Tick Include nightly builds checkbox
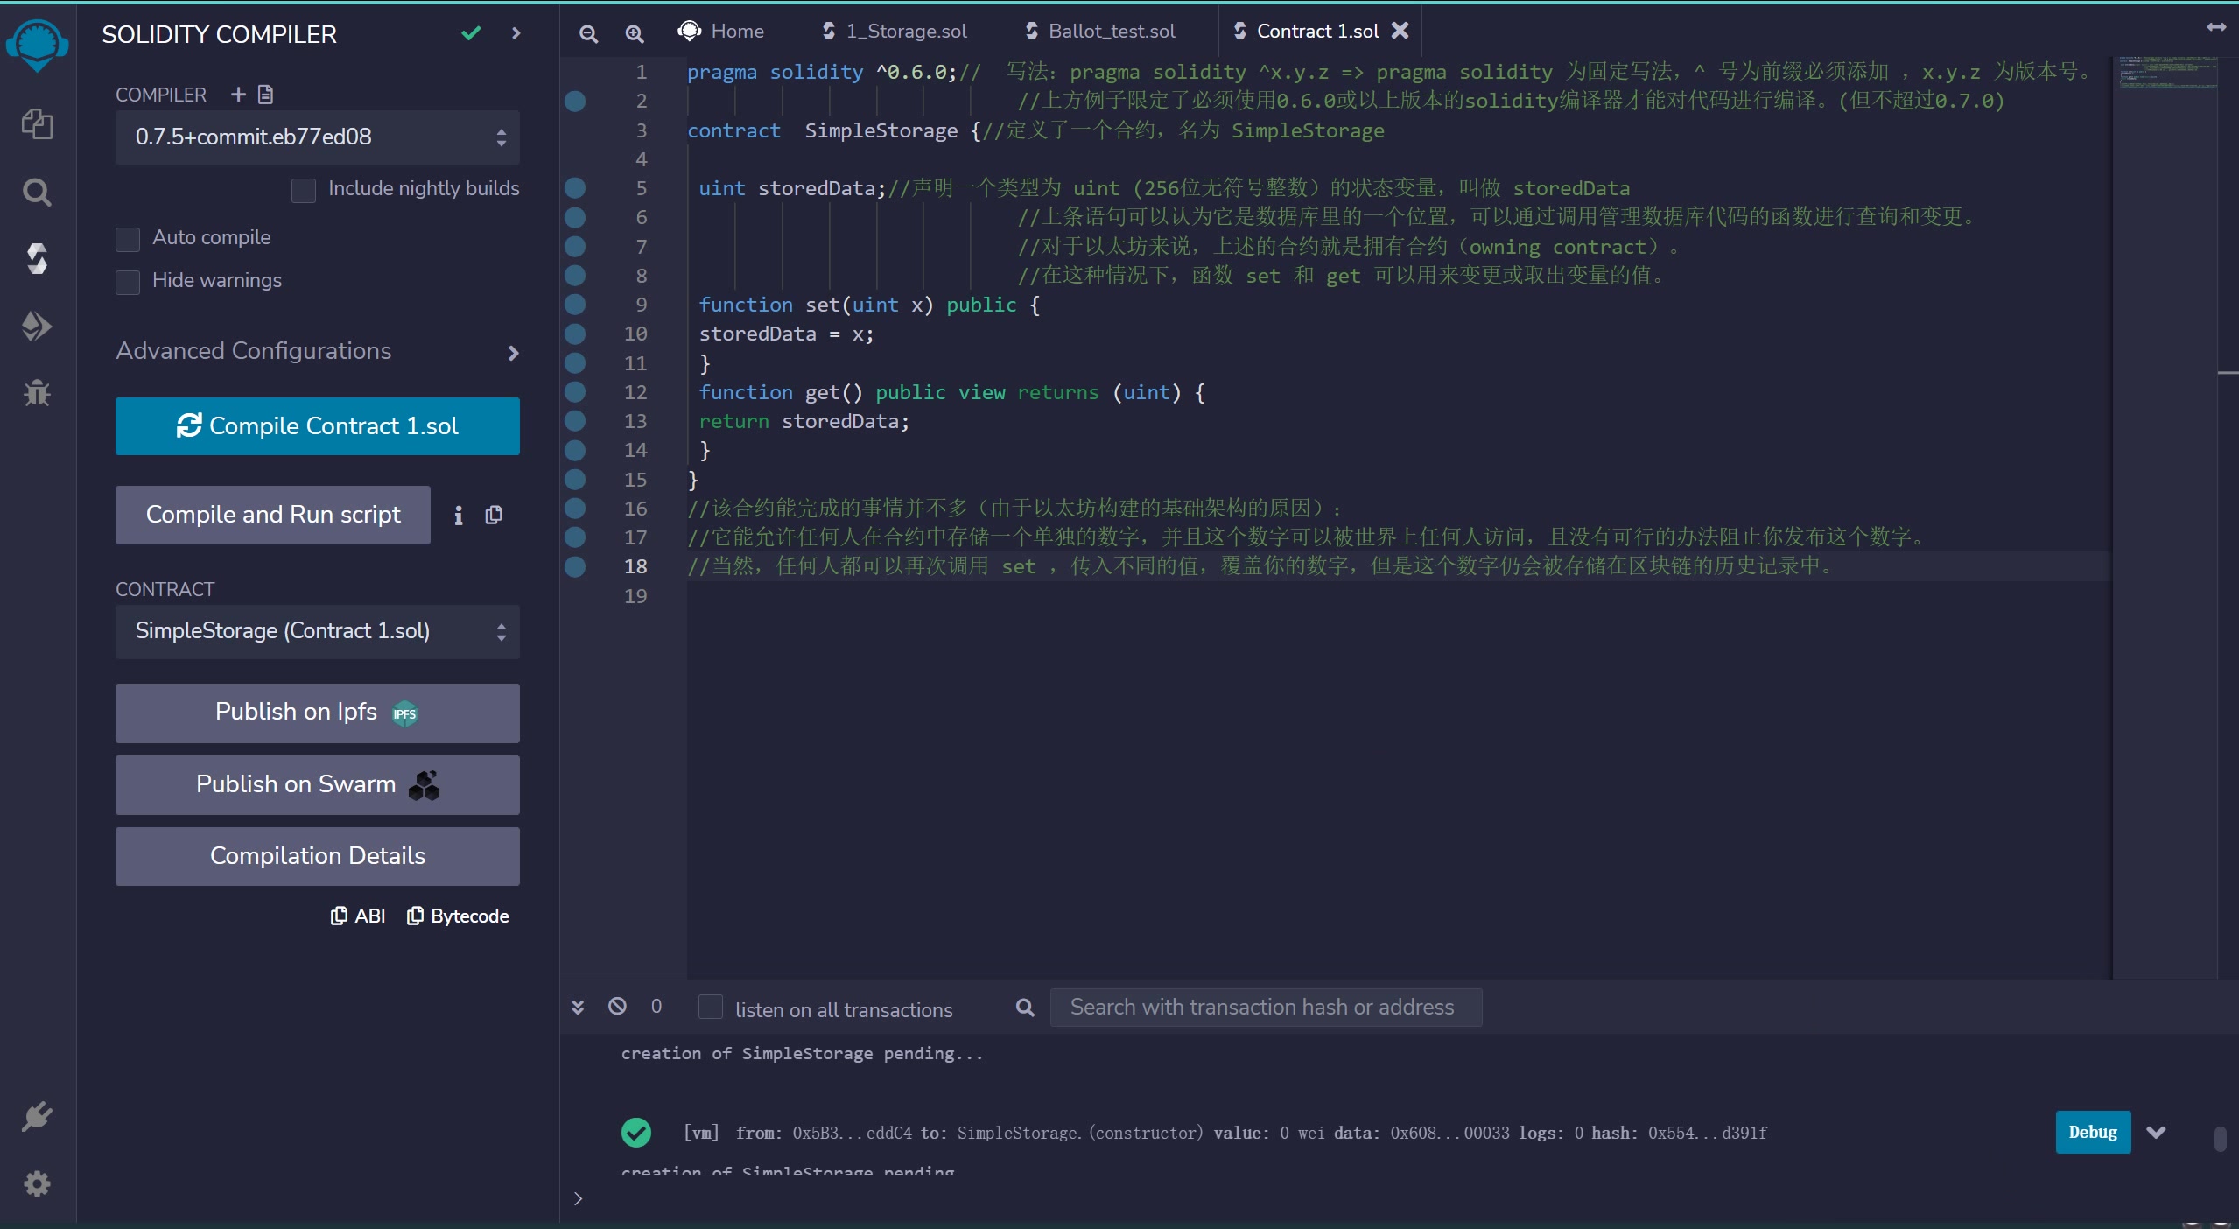Viewport: 2239px width, 1229px height. (x=304, y=190)
